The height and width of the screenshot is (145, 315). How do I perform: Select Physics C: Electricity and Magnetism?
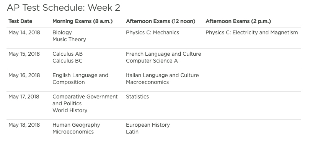pyautogui.click(x=252, y=33)
